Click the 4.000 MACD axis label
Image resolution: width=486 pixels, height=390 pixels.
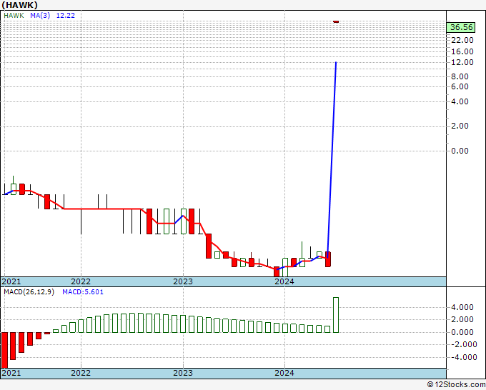tap(462, 307)
